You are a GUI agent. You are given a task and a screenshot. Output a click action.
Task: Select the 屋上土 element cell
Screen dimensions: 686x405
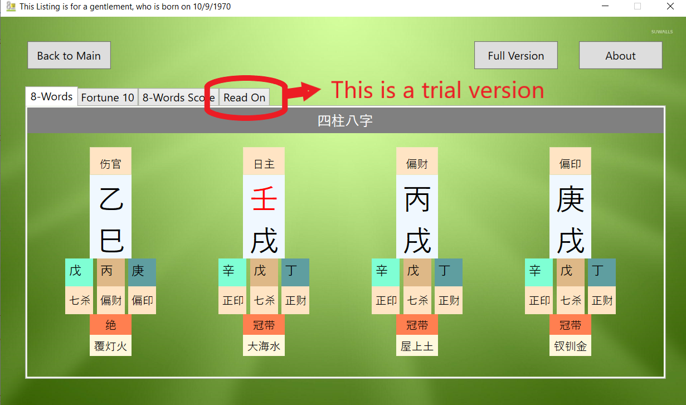tap(417, 346)
